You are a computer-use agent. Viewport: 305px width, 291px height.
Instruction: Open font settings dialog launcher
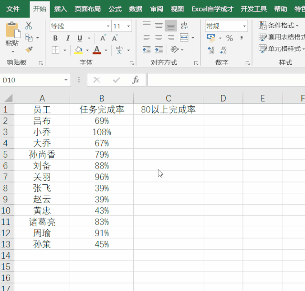[x=132, y=63]
